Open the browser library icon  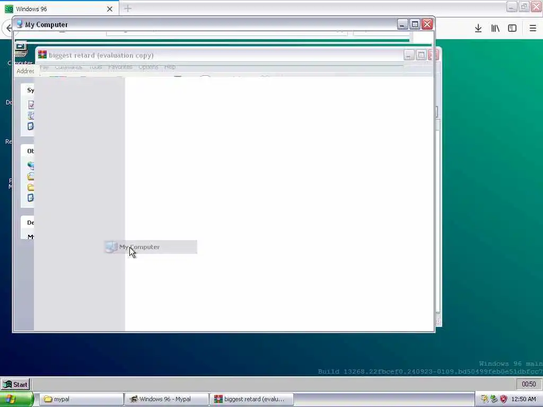click(495, 28)
